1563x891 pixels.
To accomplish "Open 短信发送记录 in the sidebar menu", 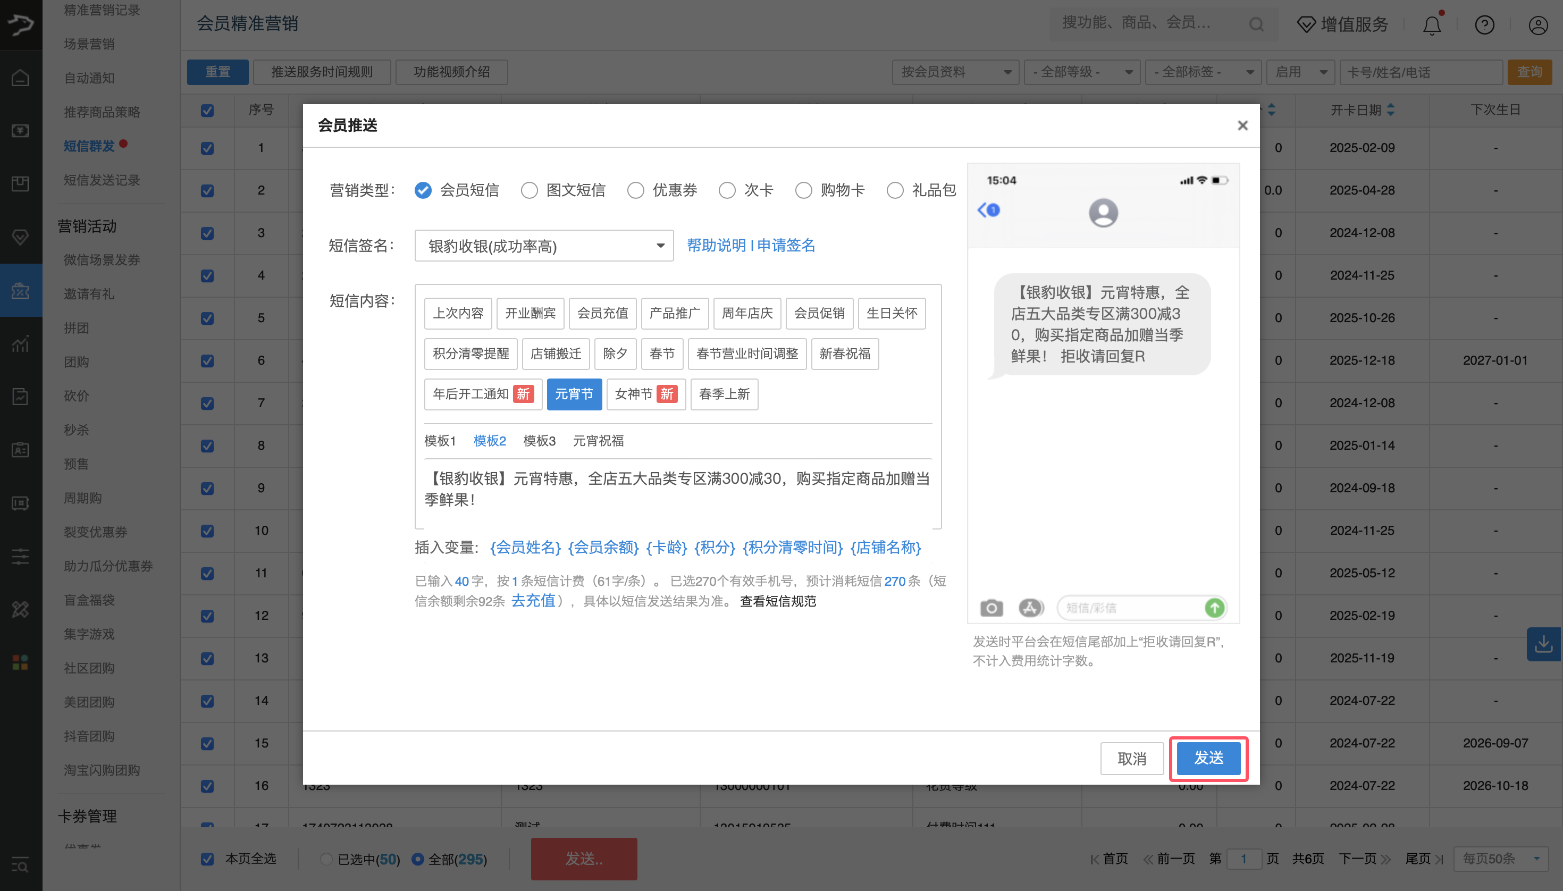I will point(100,179).
